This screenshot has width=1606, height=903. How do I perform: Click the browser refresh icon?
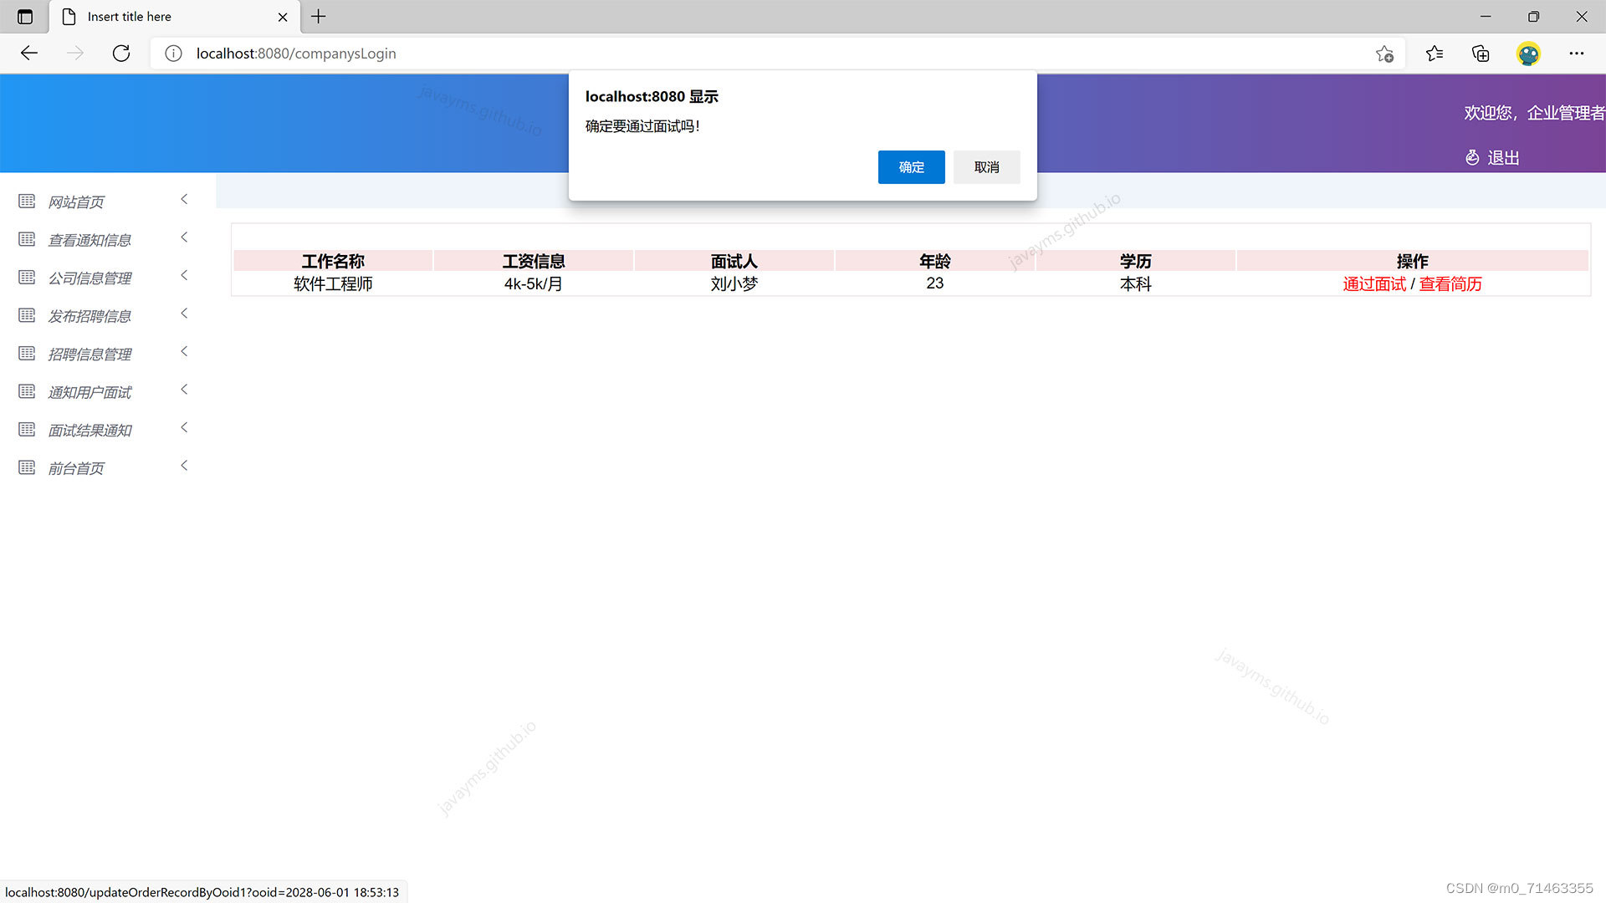coord(121,54)
